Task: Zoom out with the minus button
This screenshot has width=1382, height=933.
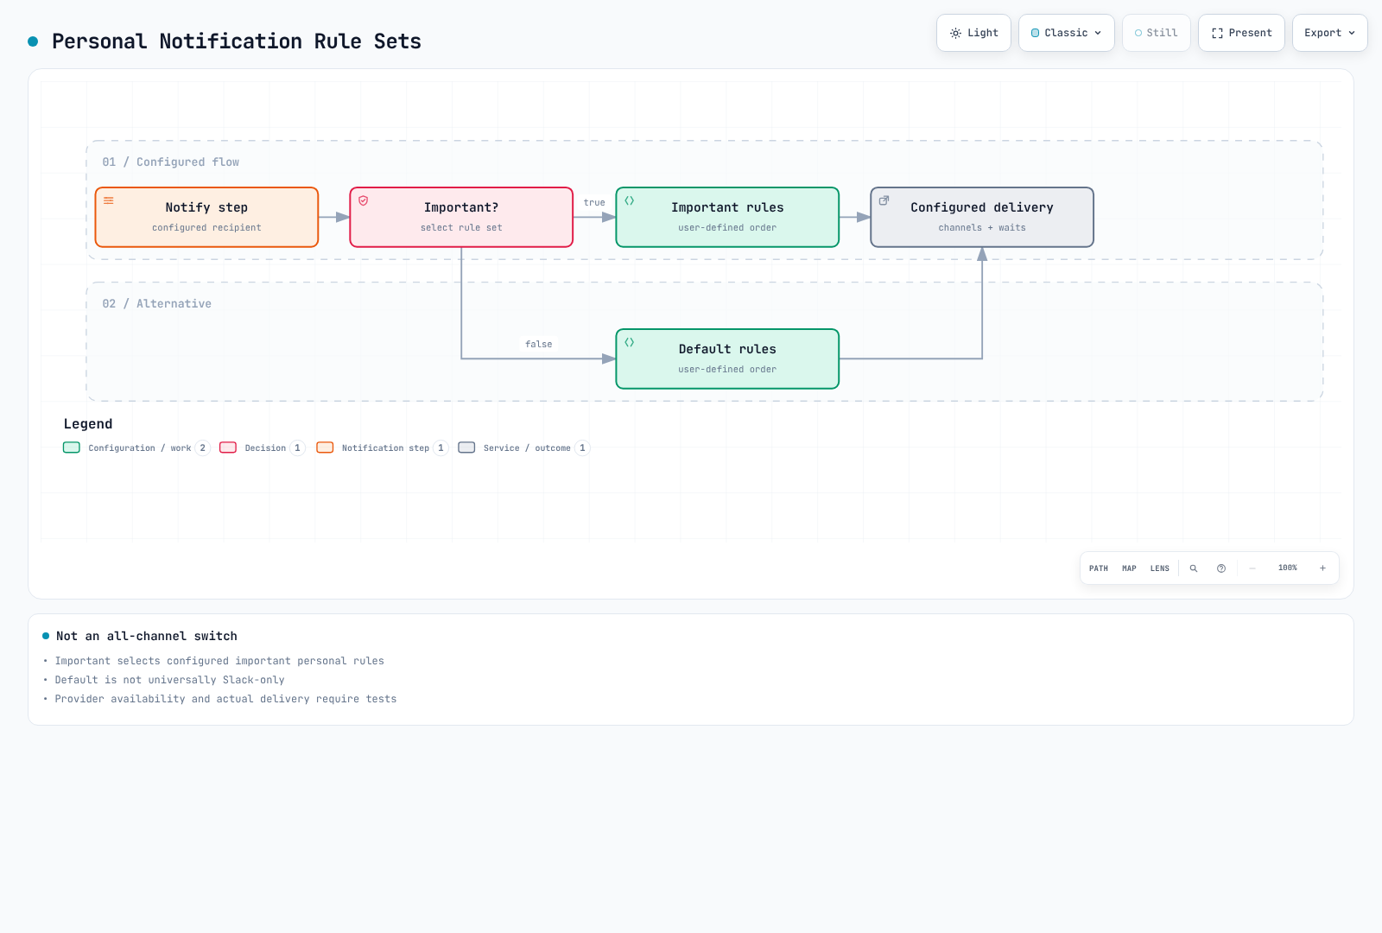Action: click(x=1252, y=568)
